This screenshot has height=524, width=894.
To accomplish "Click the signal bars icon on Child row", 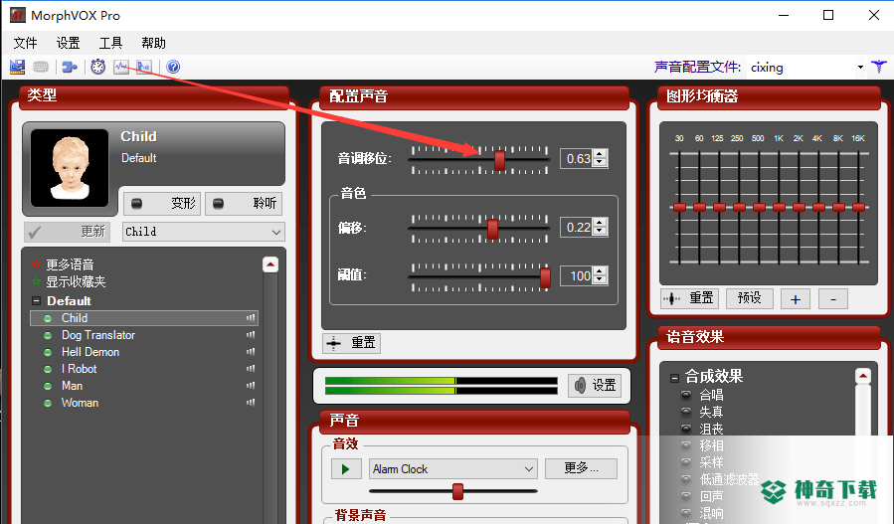I will (251, 317).
